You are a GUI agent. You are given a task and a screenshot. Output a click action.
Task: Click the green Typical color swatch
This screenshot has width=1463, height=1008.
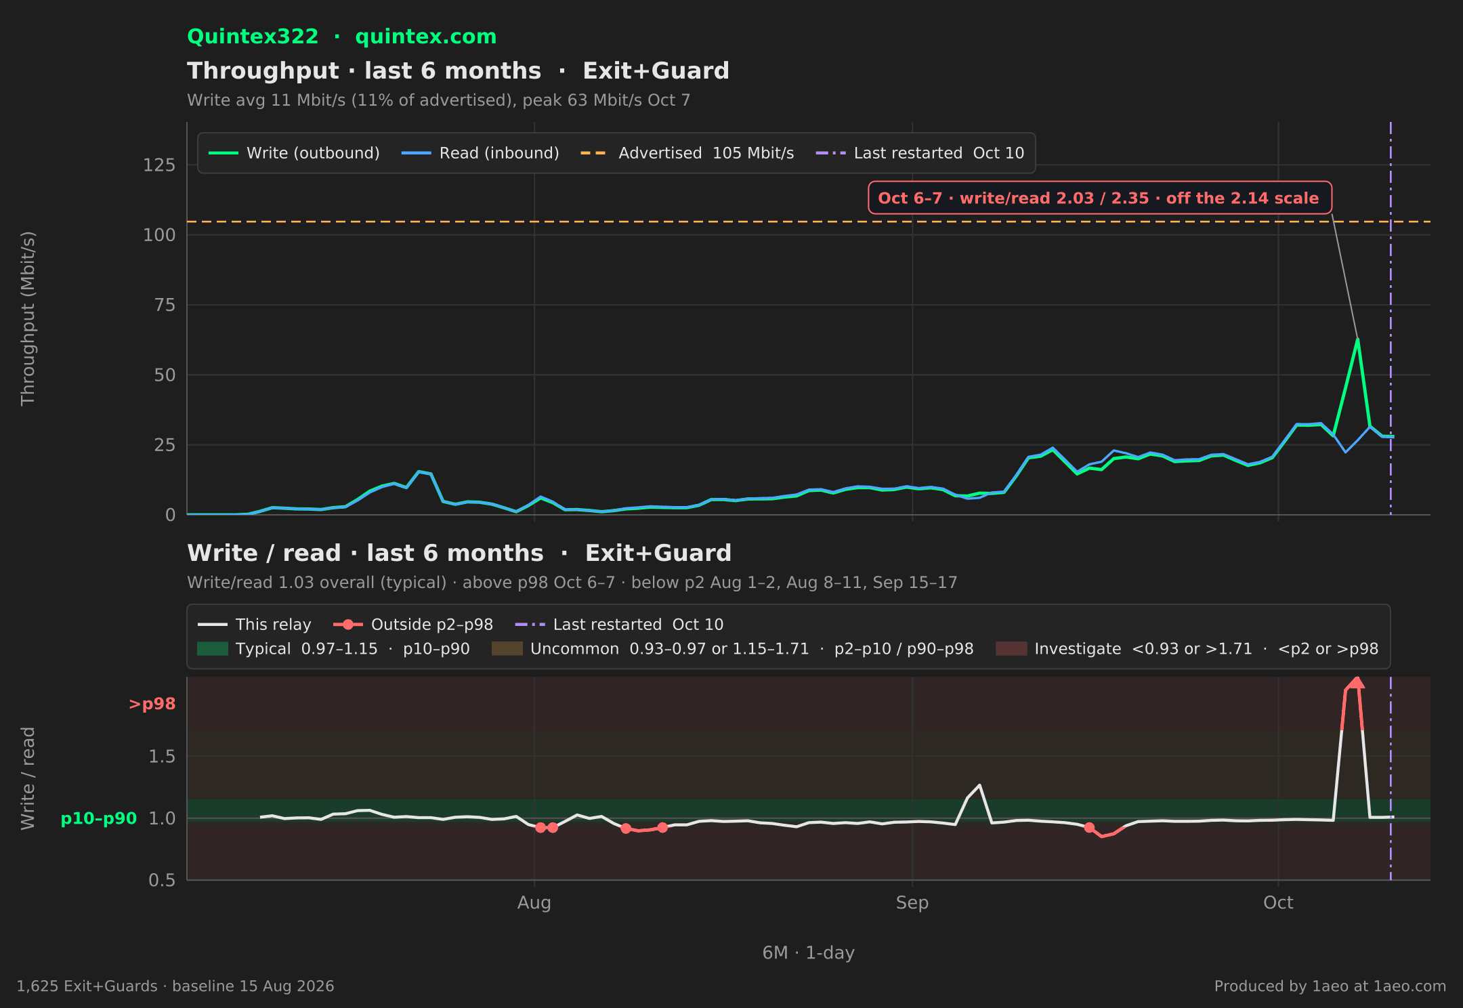pyautogui.click(x=213, y=649)
